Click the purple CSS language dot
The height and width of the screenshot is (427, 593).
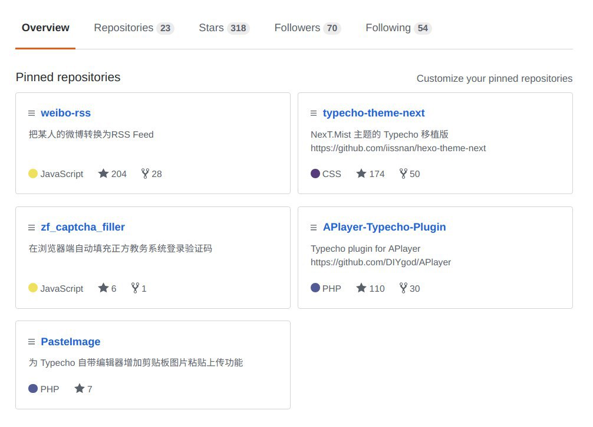click(315, 174)
